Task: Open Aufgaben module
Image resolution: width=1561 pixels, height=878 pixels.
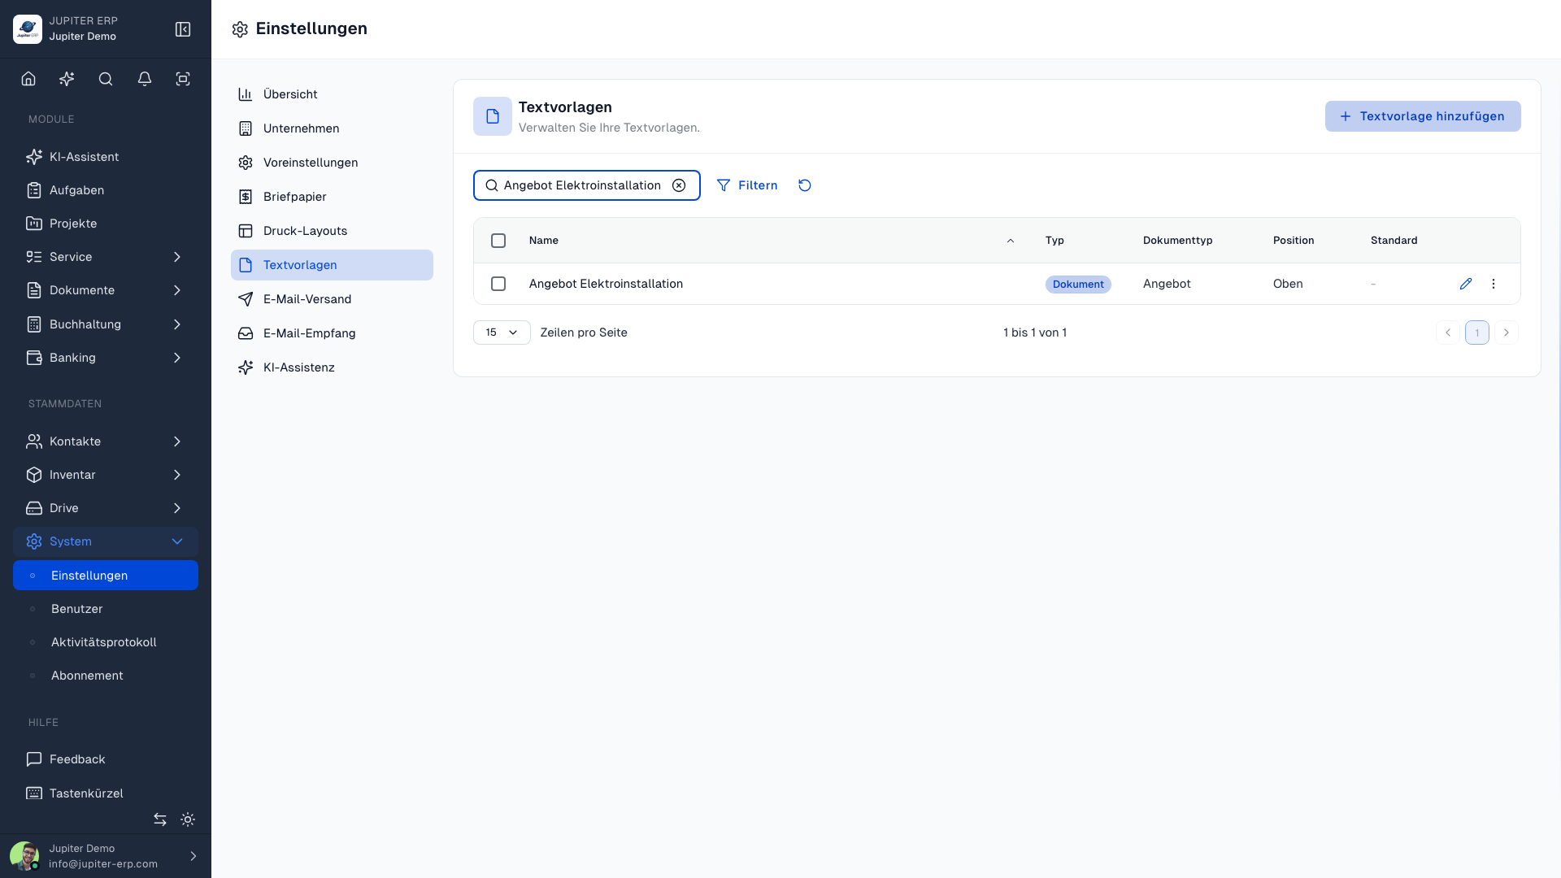Action: tap(106, 190)
